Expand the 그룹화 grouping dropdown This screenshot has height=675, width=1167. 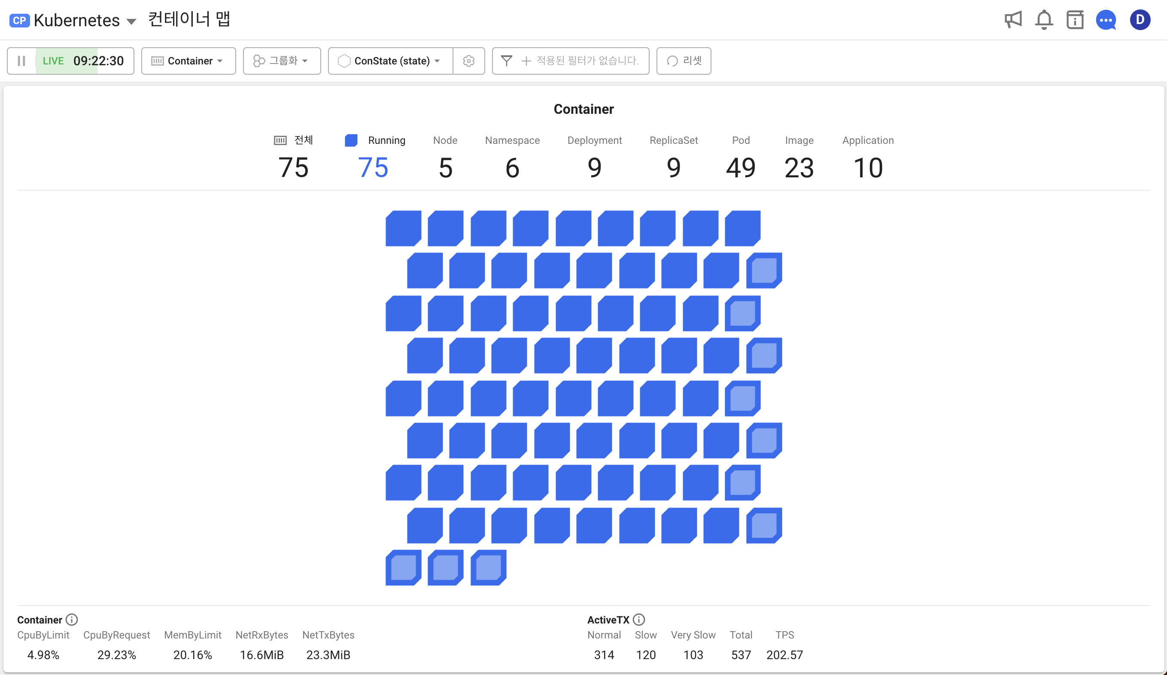click(282, 61)
